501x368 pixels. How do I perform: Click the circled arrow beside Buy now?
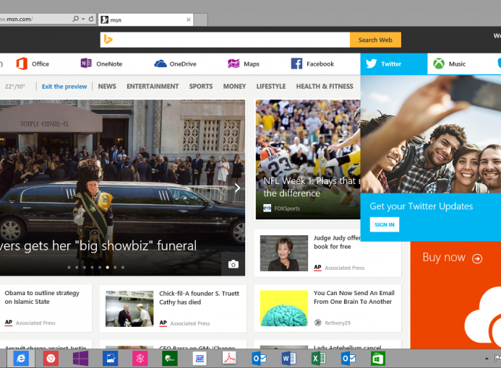[477, 258]
